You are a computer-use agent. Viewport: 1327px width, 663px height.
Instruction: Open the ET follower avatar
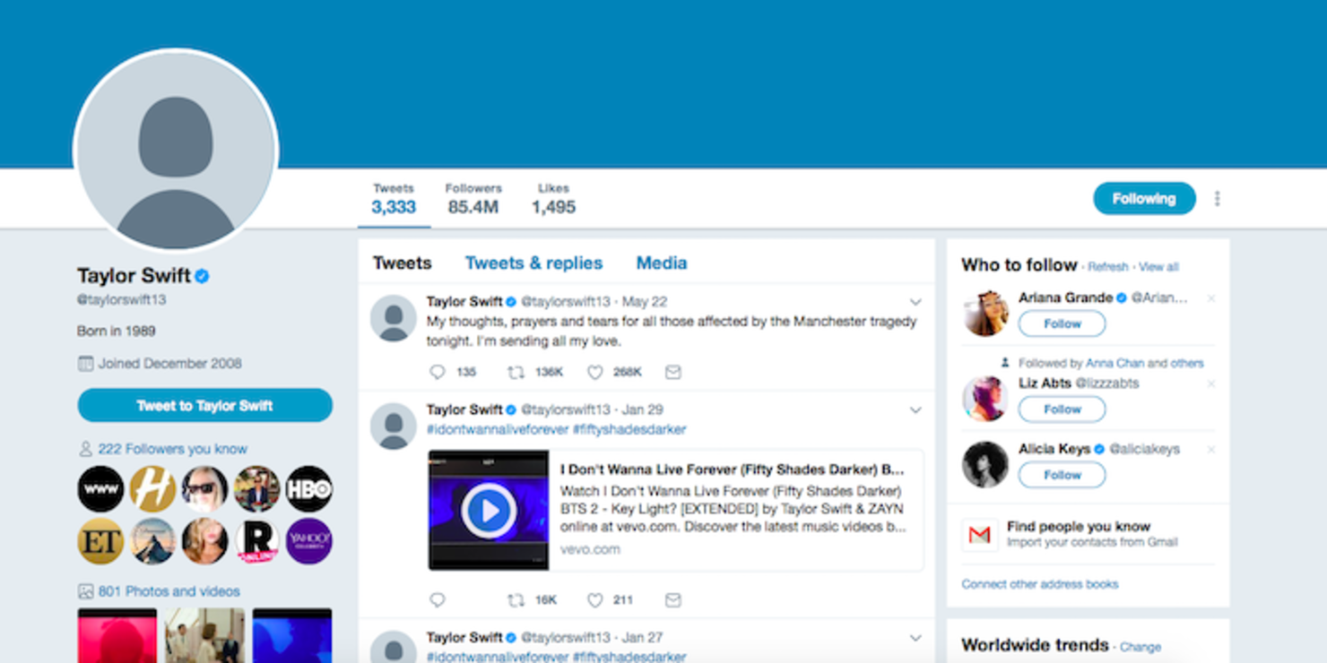pos(100,541)
